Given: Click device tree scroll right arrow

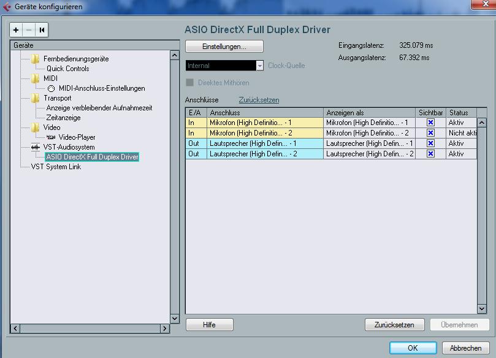Looking at the screenshot, I should 164,329.
